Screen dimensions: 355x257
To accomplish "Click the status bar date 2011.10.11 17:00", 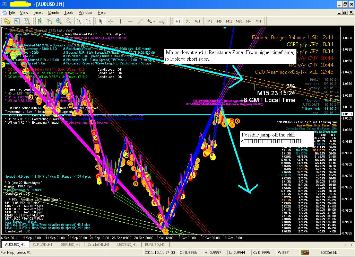I will tap(160, 252).
